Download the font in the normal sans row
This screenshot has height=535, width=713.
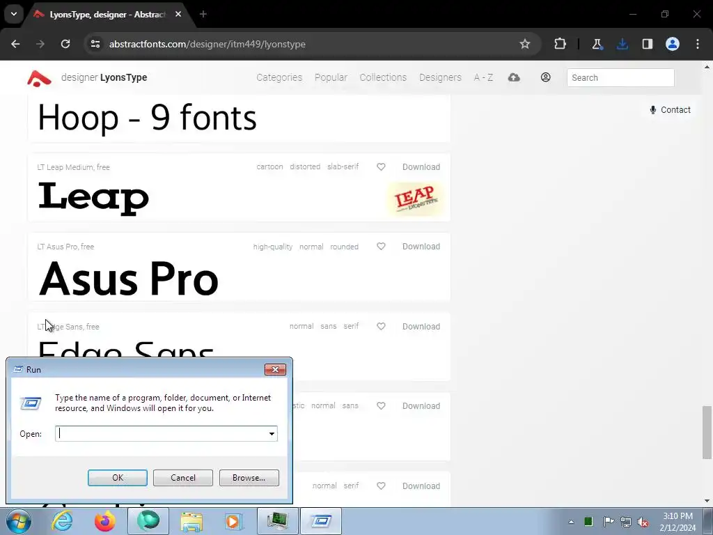(421, 406)
